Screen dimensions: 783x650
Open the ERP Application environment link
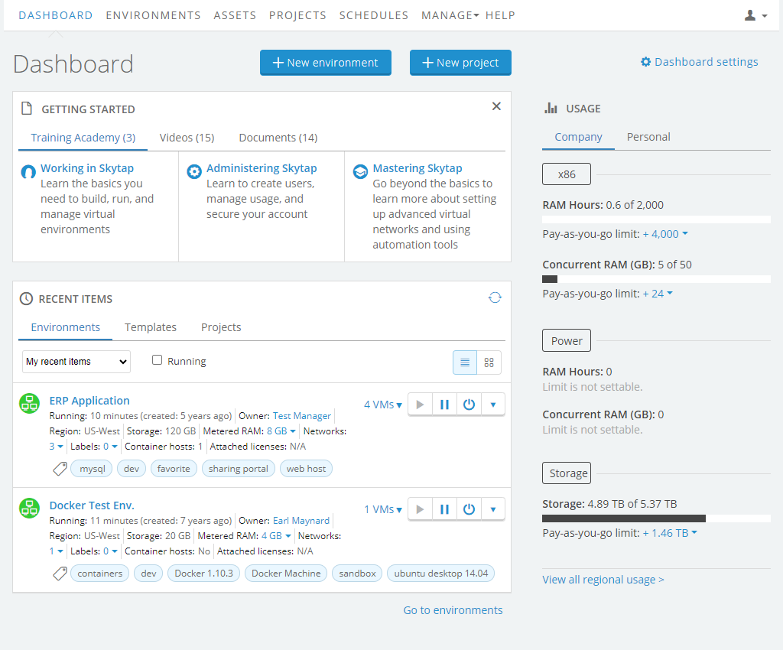point(89,401)
